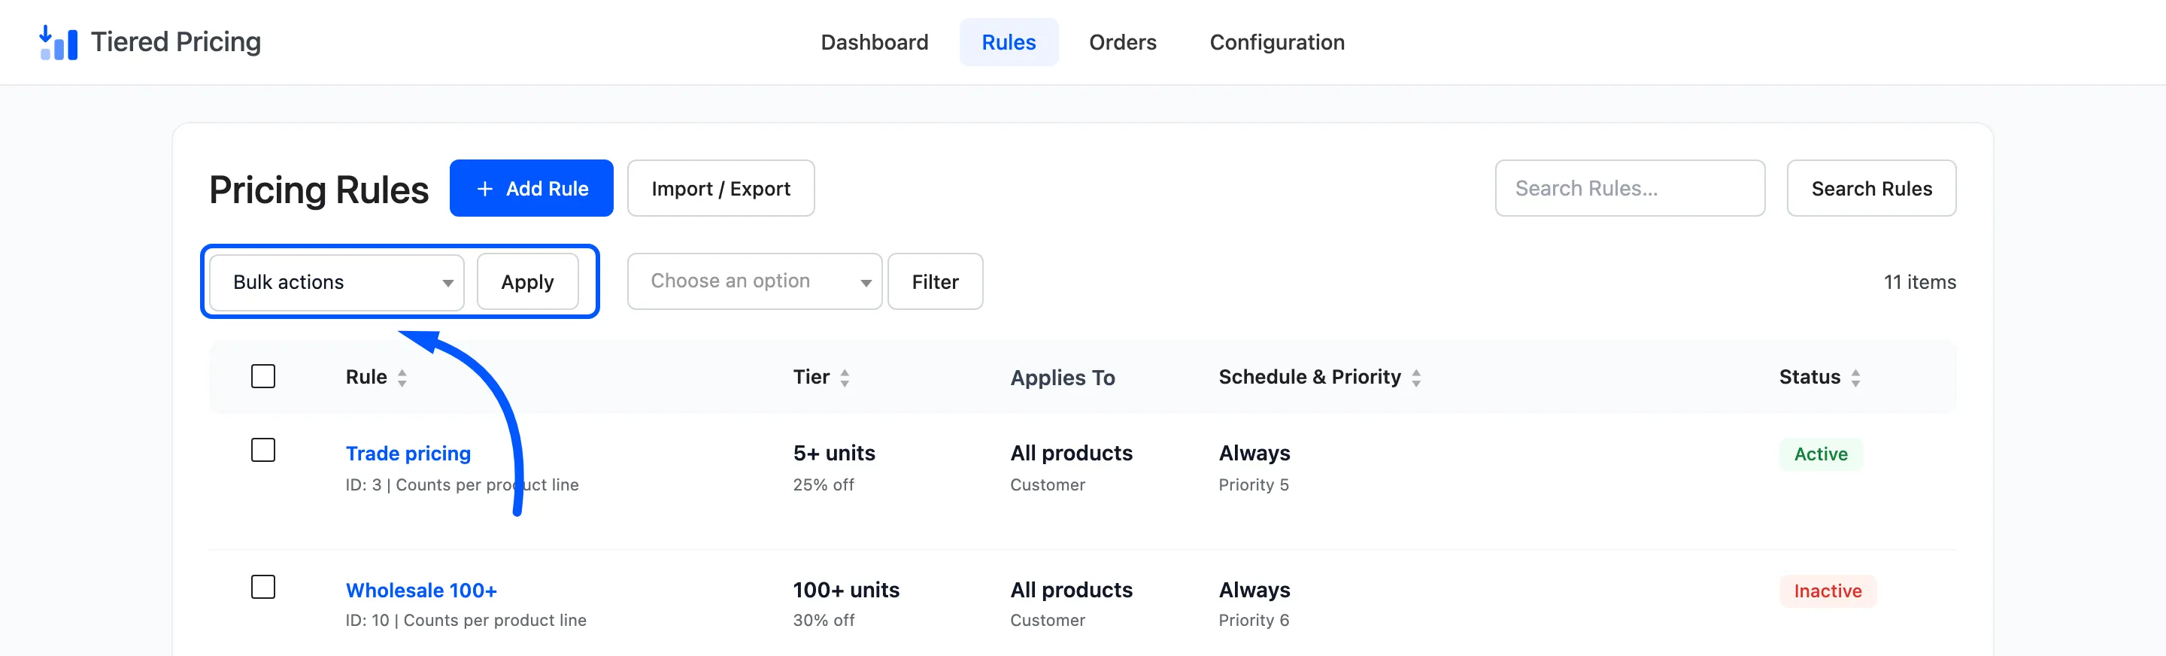Click the 30% off text
The image size is (2166, 656).
[x=824, y=620]
